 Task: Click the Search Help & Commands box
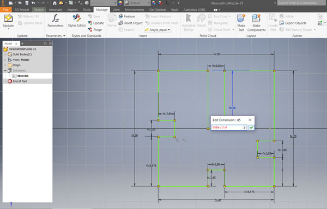click(301, 3)
